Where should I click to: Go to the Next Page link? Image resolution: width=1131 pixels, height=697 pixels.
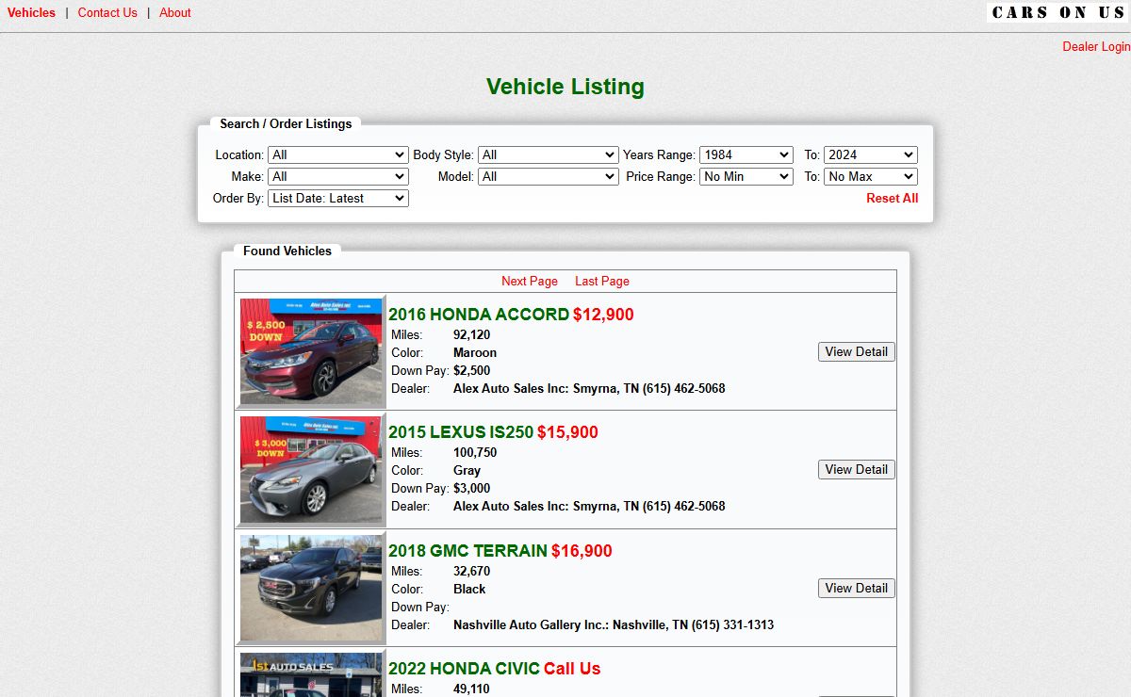(x=530, y=281)
